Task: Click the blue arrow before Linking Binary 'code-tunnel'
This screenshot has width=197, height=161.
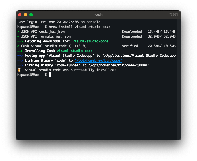Action: point(20,65)
